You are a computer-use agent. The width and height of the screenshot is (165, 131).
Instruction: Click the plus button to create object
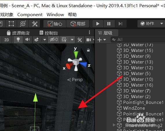pyautogui.click(x=100, y=40)
